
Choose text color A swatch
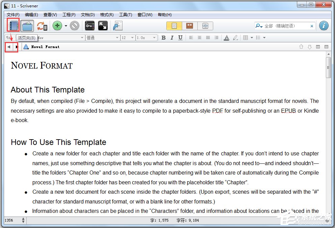pos(226,38)
